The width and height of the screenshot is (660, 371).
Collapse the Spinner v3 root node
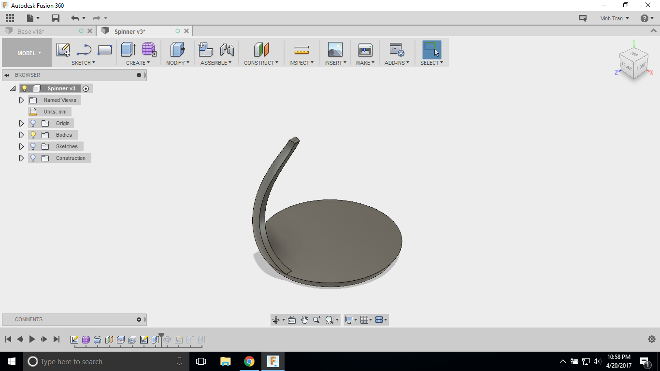[x=13, y=88]
